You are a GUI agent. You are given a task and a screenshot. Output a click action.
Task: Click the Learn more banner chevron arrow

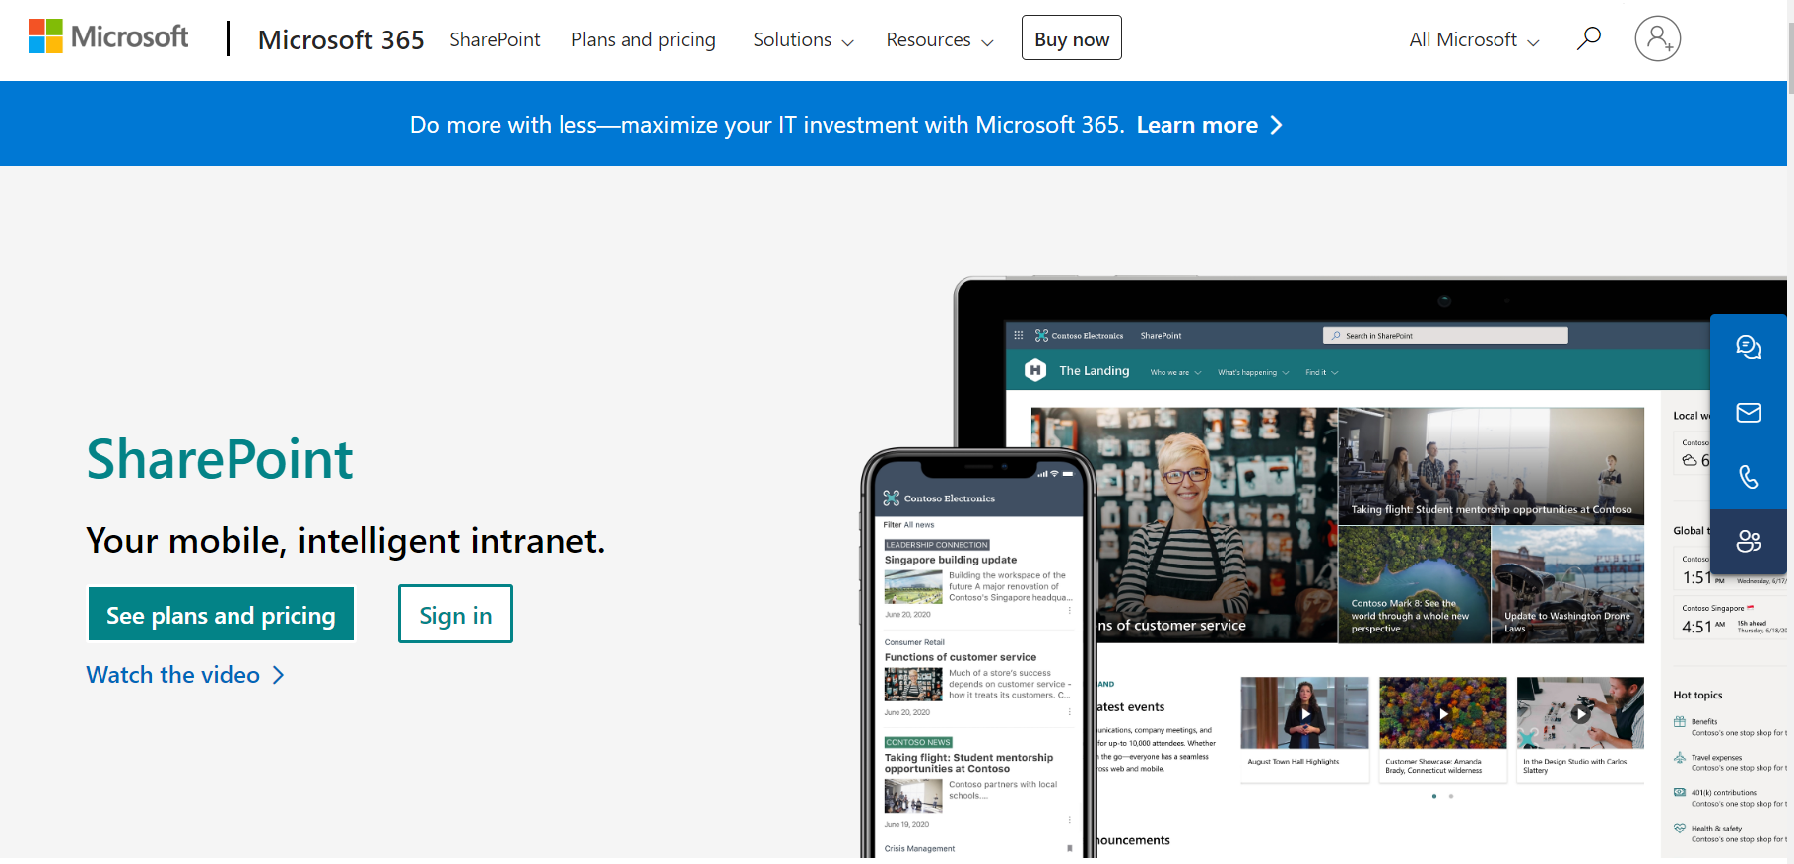[x=1276, y=125]
